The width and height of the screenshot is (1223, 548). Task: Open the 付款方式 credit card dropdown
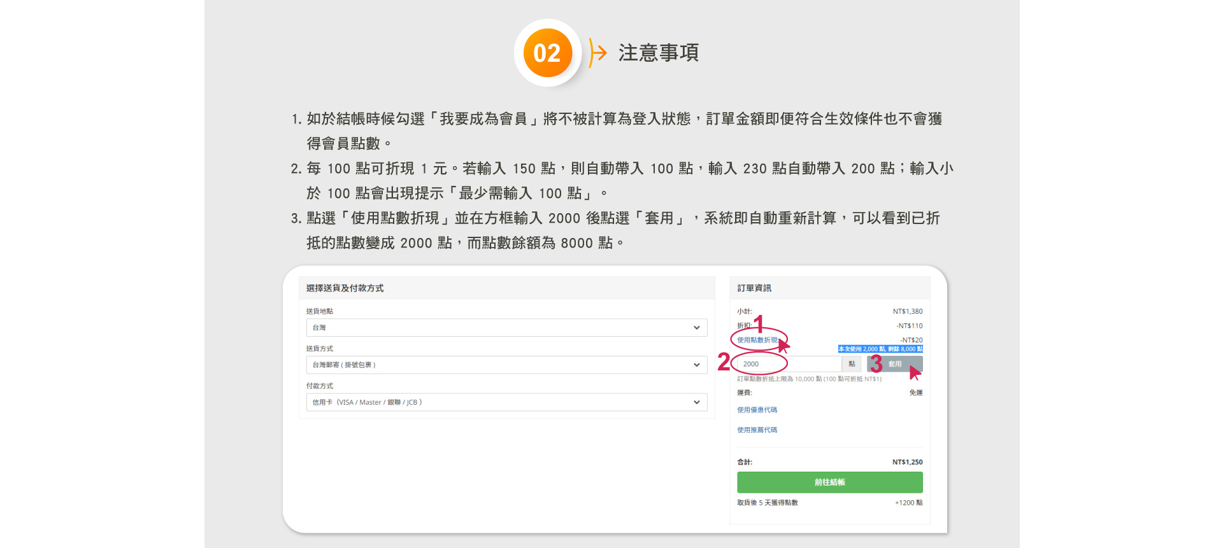(506, 402)
